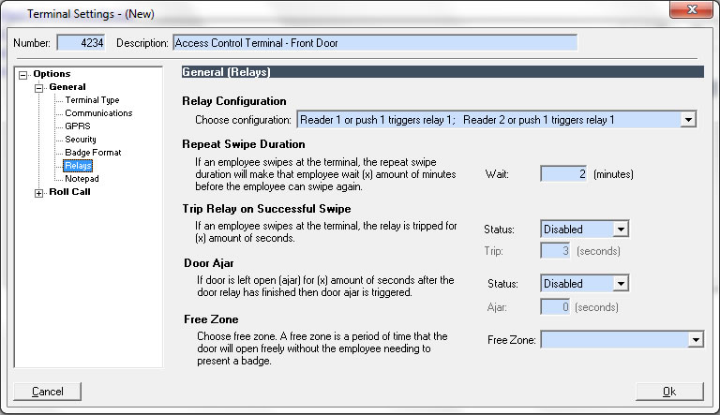Open the Notepad tree item
The image size is (720, 415).
point(82,179)
